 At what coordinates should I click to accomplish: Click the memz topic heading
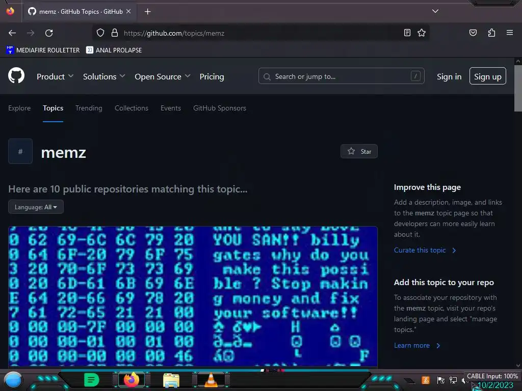(x=64, y=153)
